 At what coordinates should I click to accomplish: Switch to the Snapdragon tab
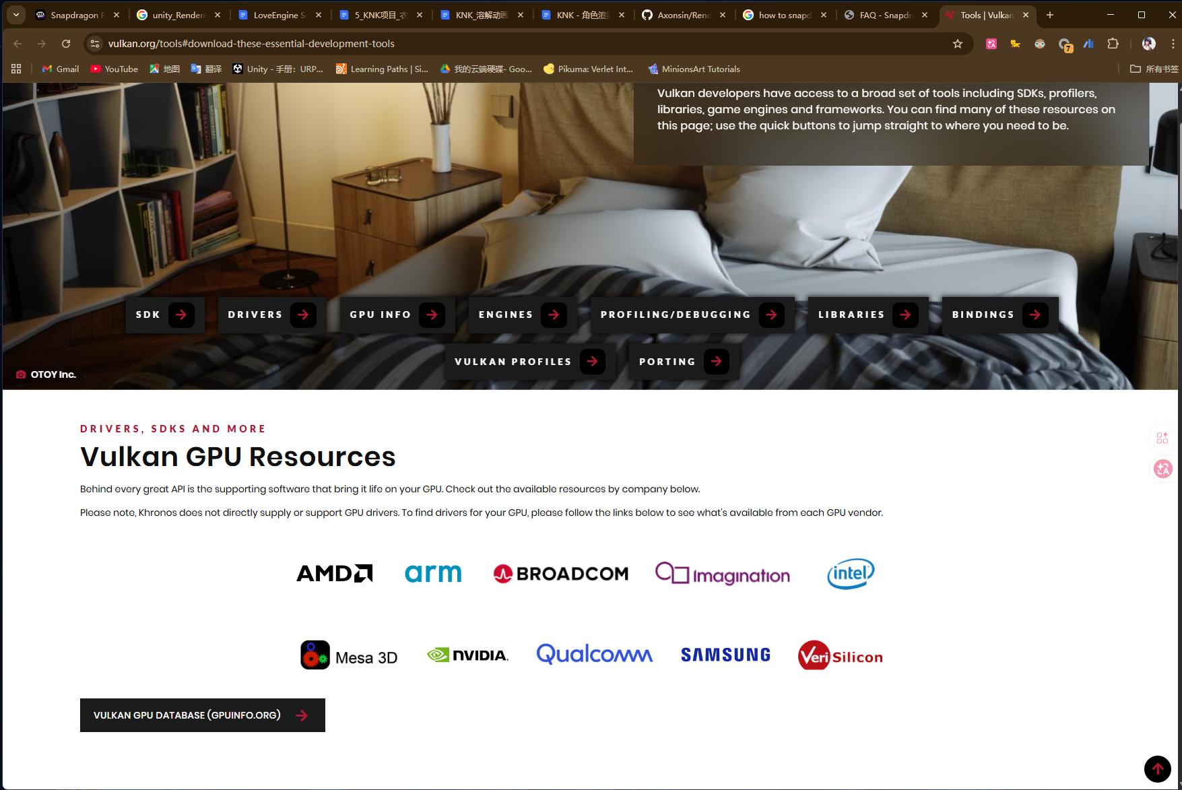click(77, 15)
